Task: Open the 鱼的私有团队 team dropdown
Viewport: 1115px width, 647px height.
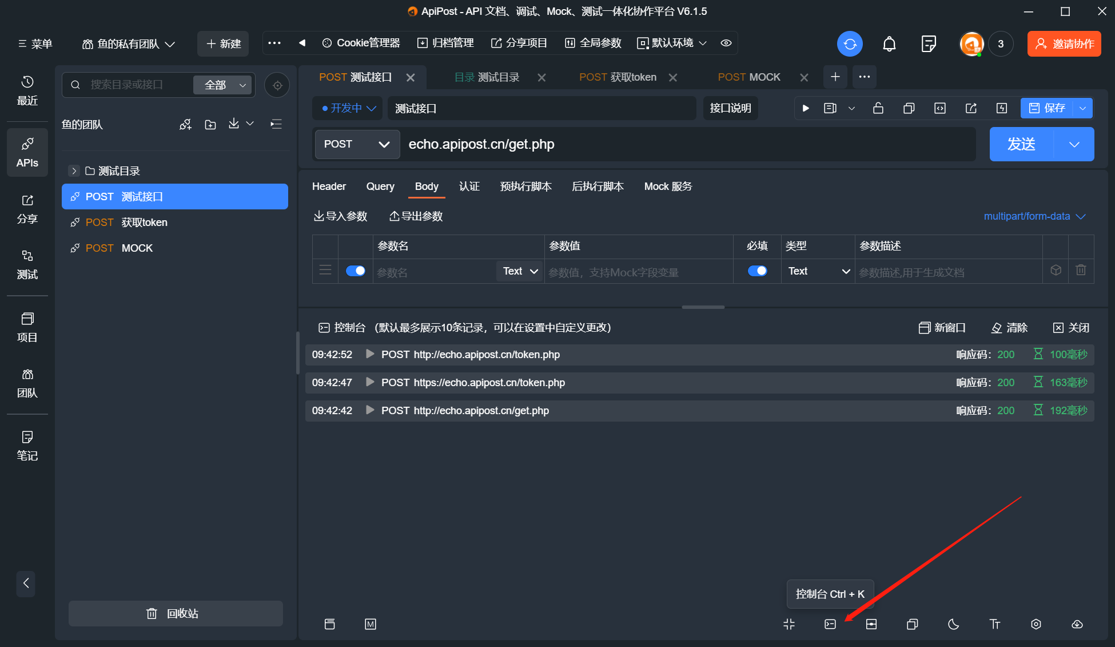Action: 129,44
